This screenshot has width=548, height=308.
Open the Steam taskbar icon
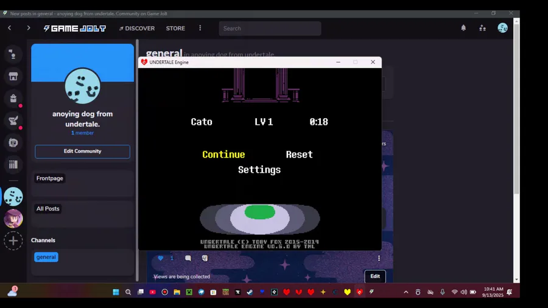pos(250,292)
